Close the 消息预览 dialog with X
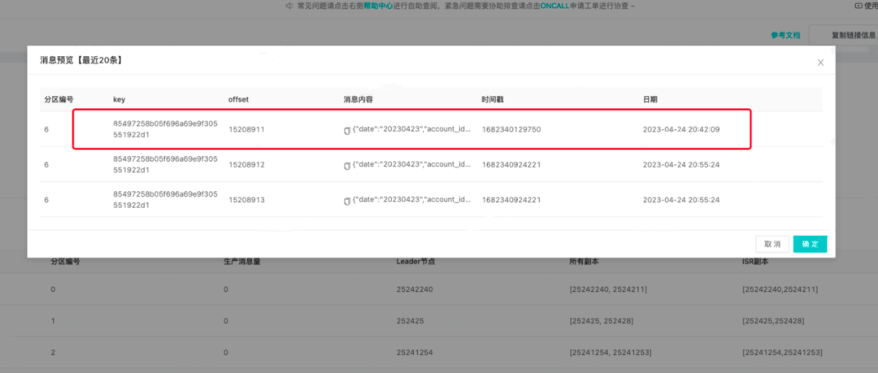Viewport: 878px width, 373px height. coord(820,63)
